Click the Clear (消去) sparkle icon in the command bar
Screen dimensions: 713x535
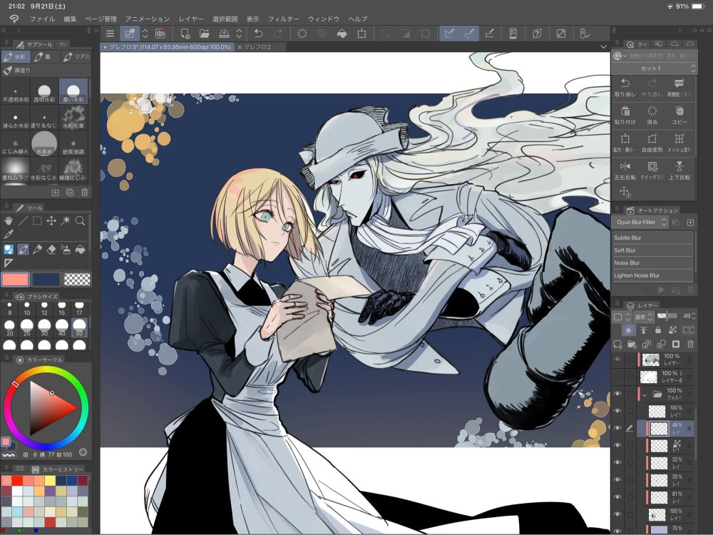point(302,34)
